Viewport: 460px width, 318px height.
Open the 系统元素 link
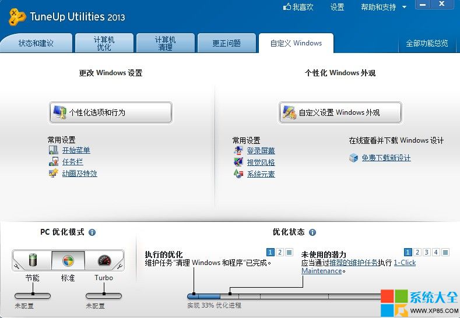(x=261, y=174)
